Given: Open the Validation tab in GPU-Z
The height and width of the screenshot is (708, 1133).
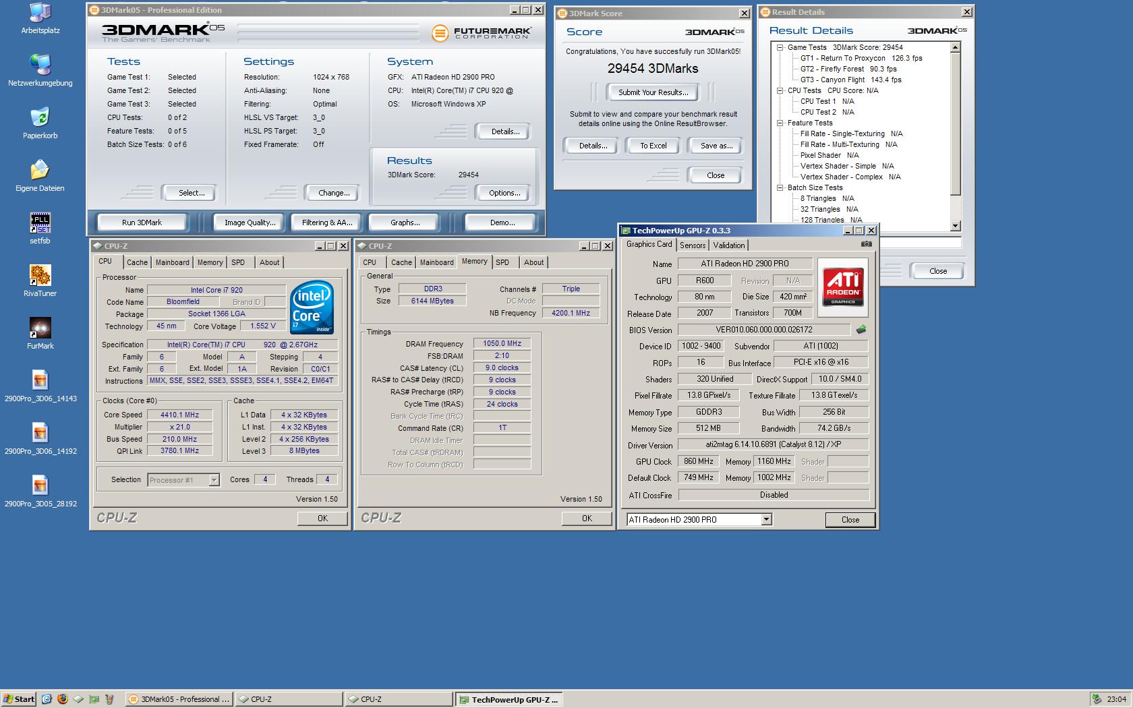Looking at the screenshot, I should [729, 245].
